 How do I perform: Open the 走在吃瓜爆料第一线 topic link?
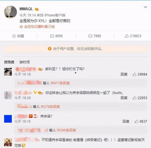pyautogui.click(x=39, y=27)
